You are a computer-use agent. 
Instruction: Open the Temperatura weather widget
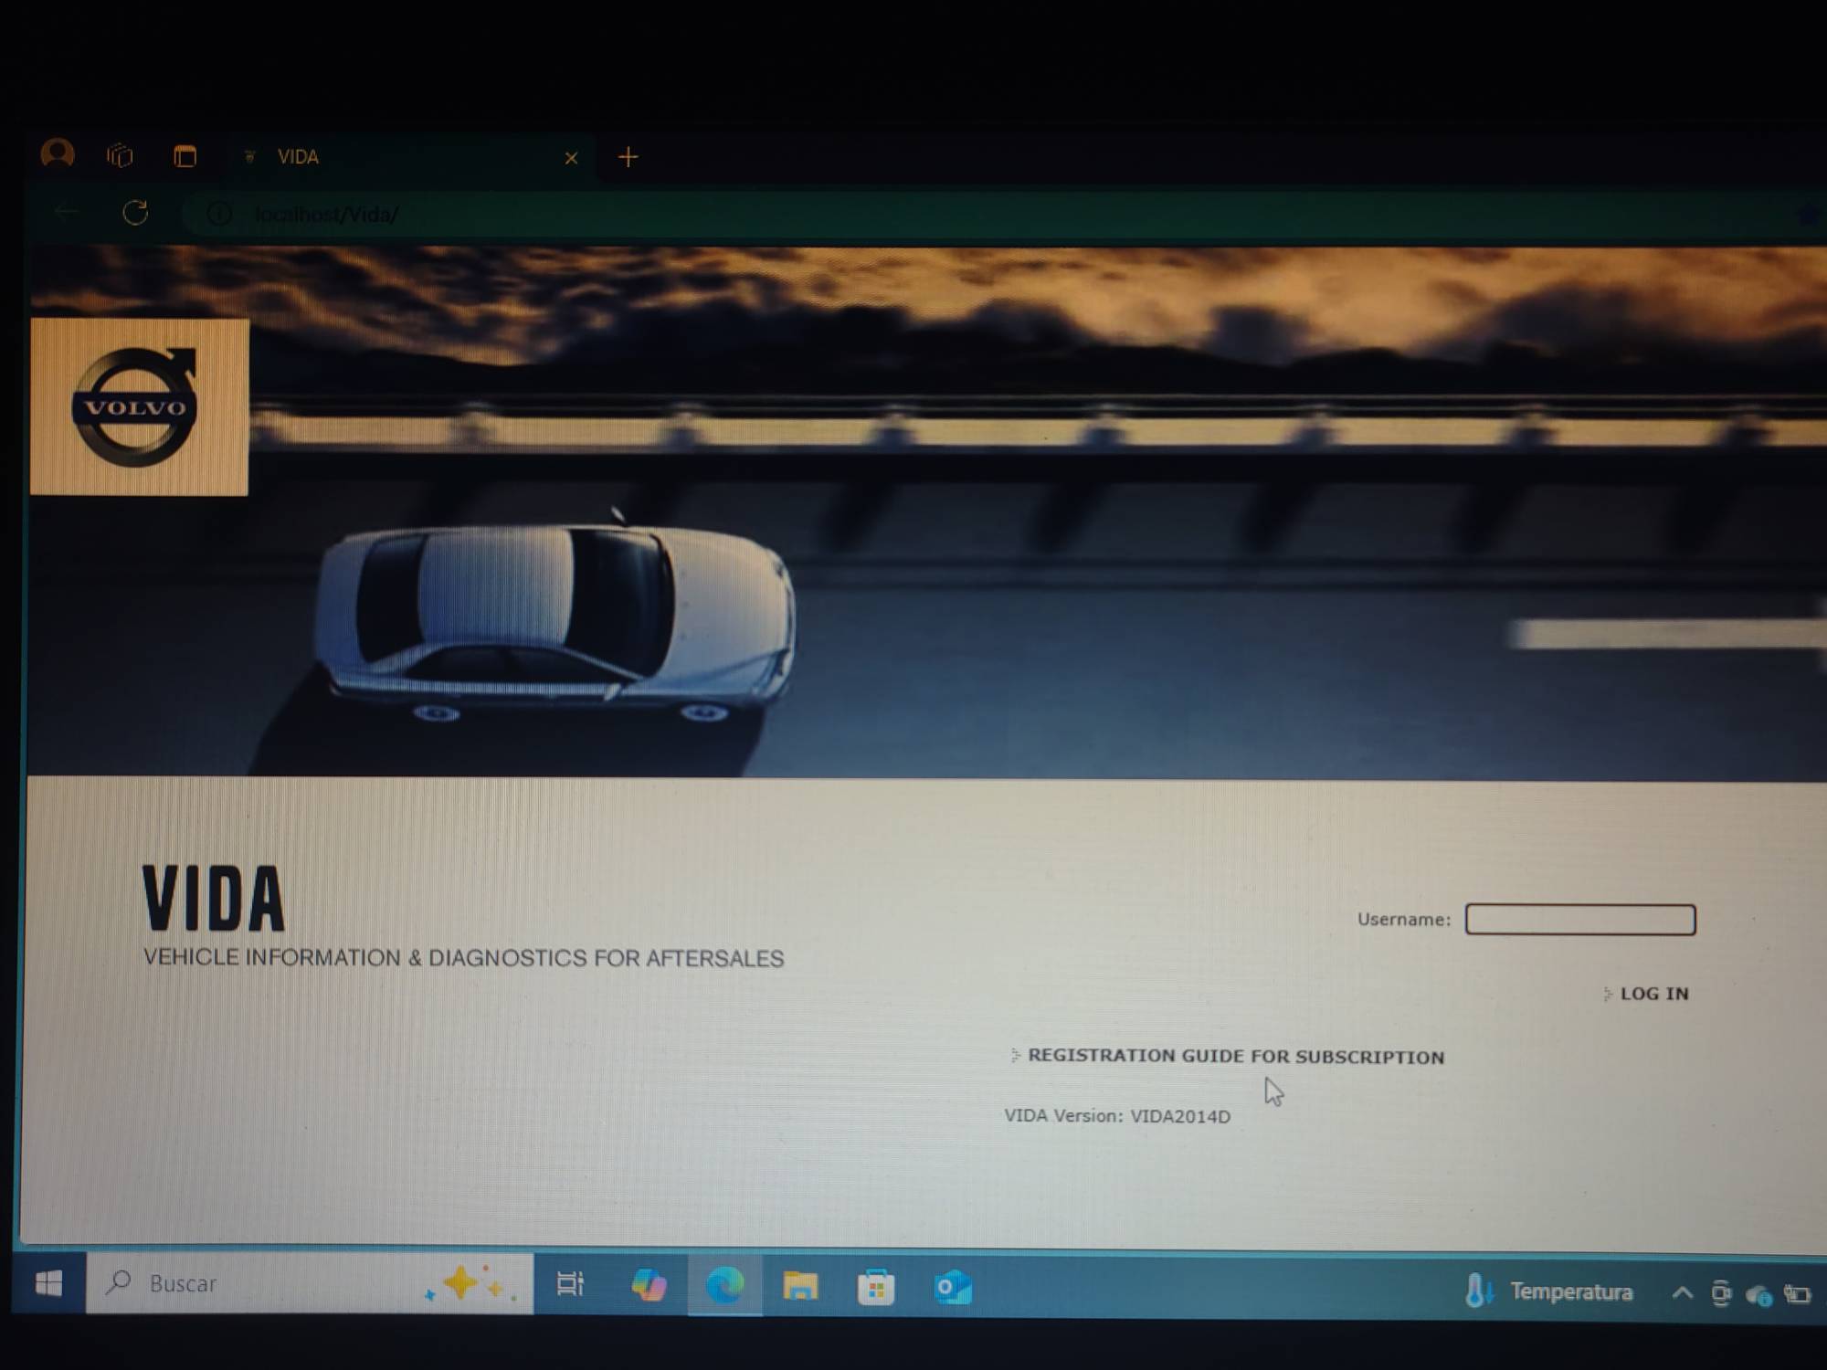(1549, 1291)
